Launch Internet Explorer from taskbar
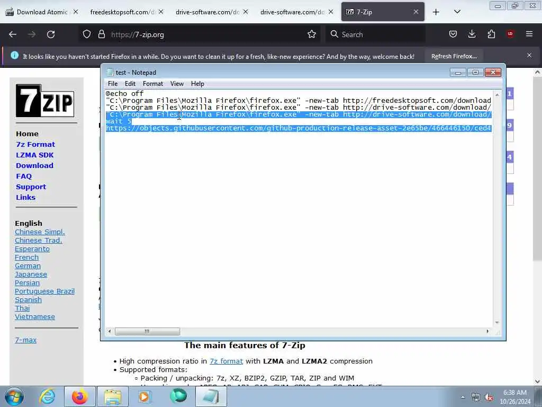The height and width of the screenshot is (407, 542). [x=47, y=396]
